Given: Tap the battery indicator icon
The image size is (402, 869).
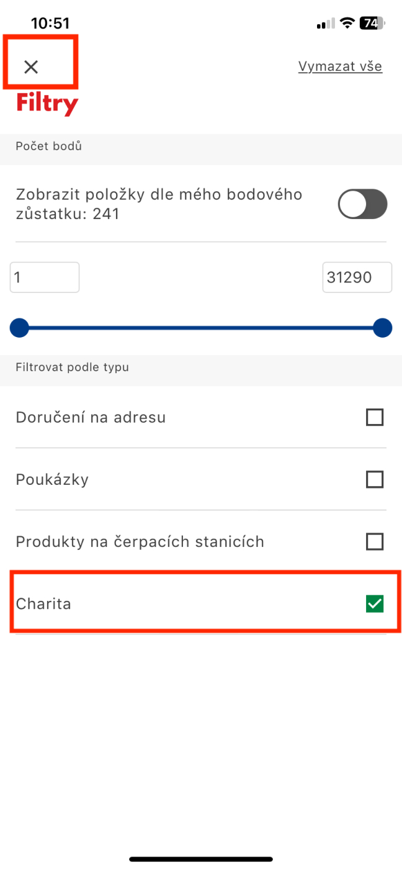Looking at the screenshot, I should tap(373, 24).
